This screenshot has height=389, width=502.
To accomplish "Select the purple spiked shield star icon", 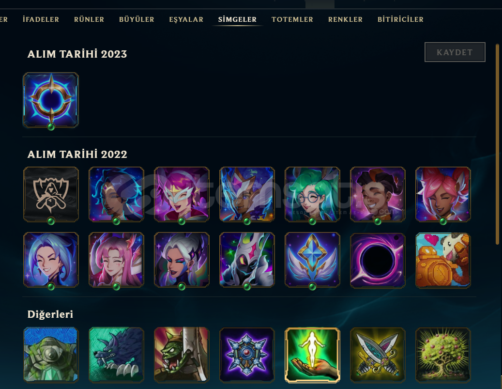I will (x=247, y=355).
